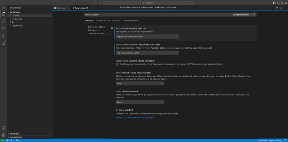Open the settings filter funnel icon

[255, 15]
